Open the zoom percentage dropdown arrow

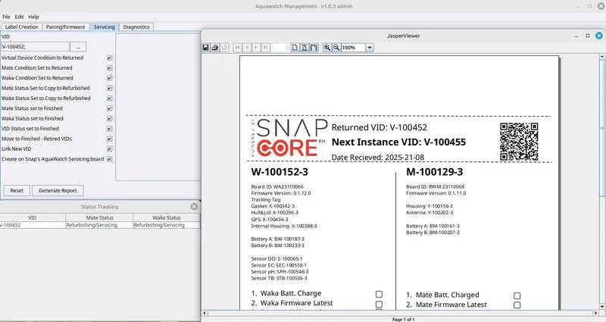[370, 48]
